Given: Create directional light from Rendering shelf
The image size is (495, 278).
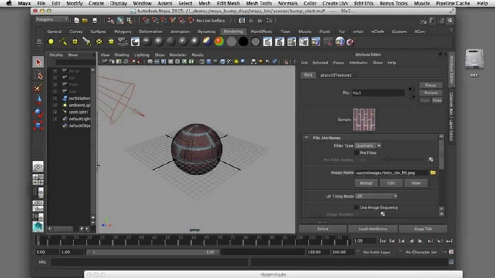Looking at the screenshot, I should click(x=63, y=42).
